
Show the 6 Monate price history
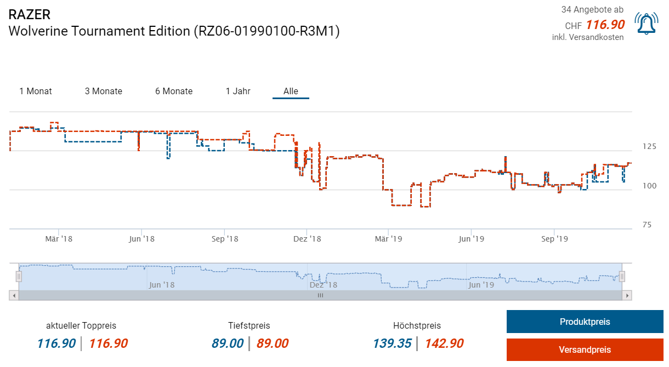tap(174, 91)
